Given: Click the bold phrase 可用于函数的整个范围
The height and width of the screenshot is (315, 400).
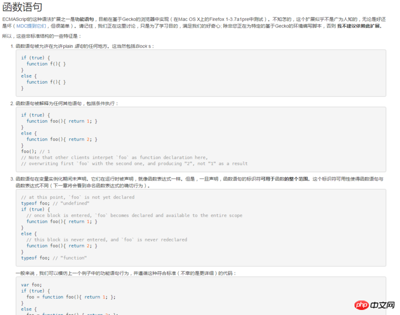Looking at the screenshot, I should 285,179.
